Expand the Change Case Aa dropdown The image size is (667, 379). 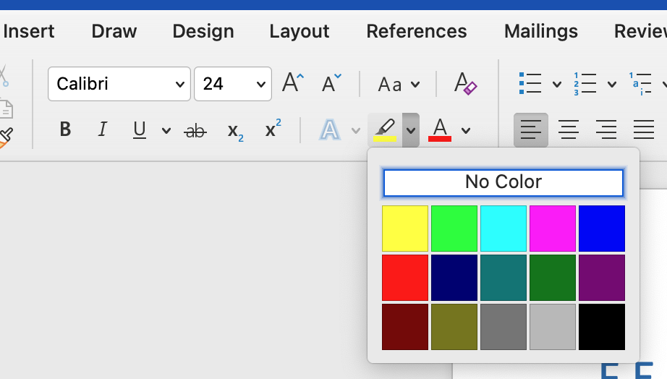tap(399, 85)
